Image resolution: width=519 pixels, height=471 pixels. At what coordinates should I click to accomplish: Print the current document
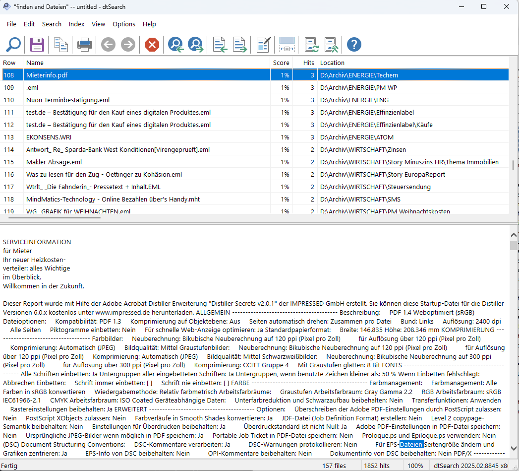coord(84,45)
